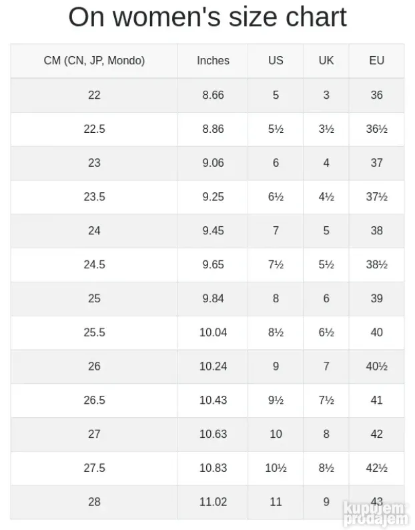Click the 9.06 inches value
Screen dimensions: 415x530
point(213,163)
